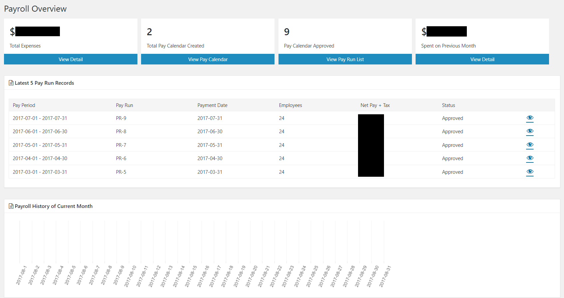Viewport: 564px width, 298px height.
Task: Click the Payment Date column header
Action: (212, 105)
